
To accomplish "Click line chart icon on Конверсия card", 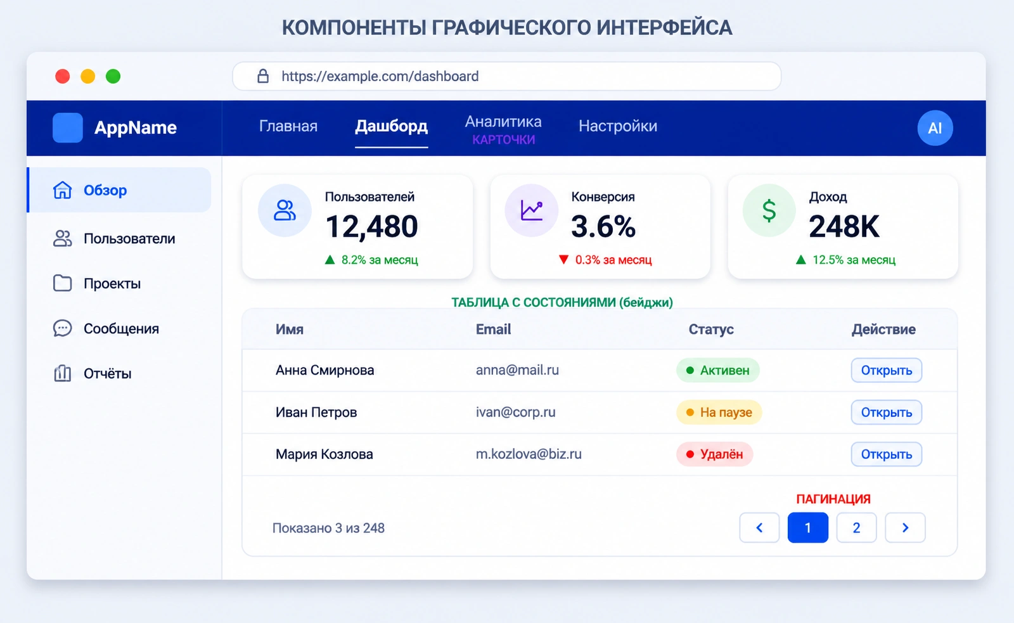I will point(532,210).
